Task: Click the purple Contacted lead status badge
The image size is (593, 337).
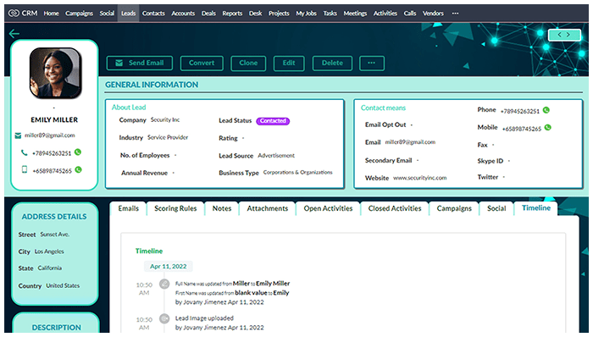Action: click(273, 121)
